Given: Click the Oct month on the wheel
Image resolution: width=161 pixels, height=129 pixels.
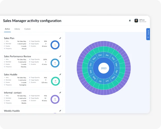Looking at the screenshot, I should pyautogui.click(x=91, y=64).
